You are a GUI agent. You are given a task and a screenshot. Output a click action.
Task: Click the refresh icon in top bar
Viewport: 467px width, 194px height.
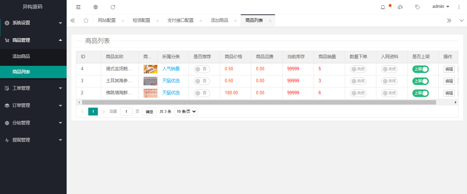pos(113,7)
